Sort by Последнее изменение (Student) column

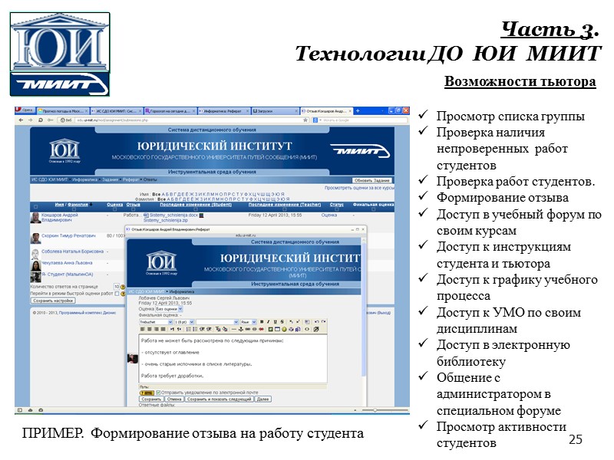click(x=196, y=205)
